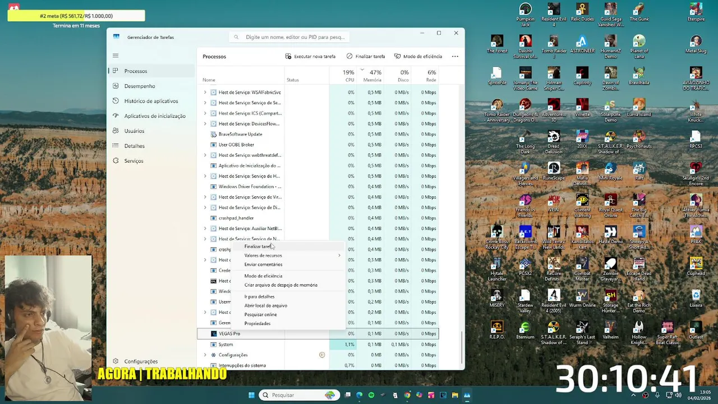Expand the Configurações process row
Image resolution: width=718 pixels, height=404 pixels.
pyautogui.click(x=205, y=355)
